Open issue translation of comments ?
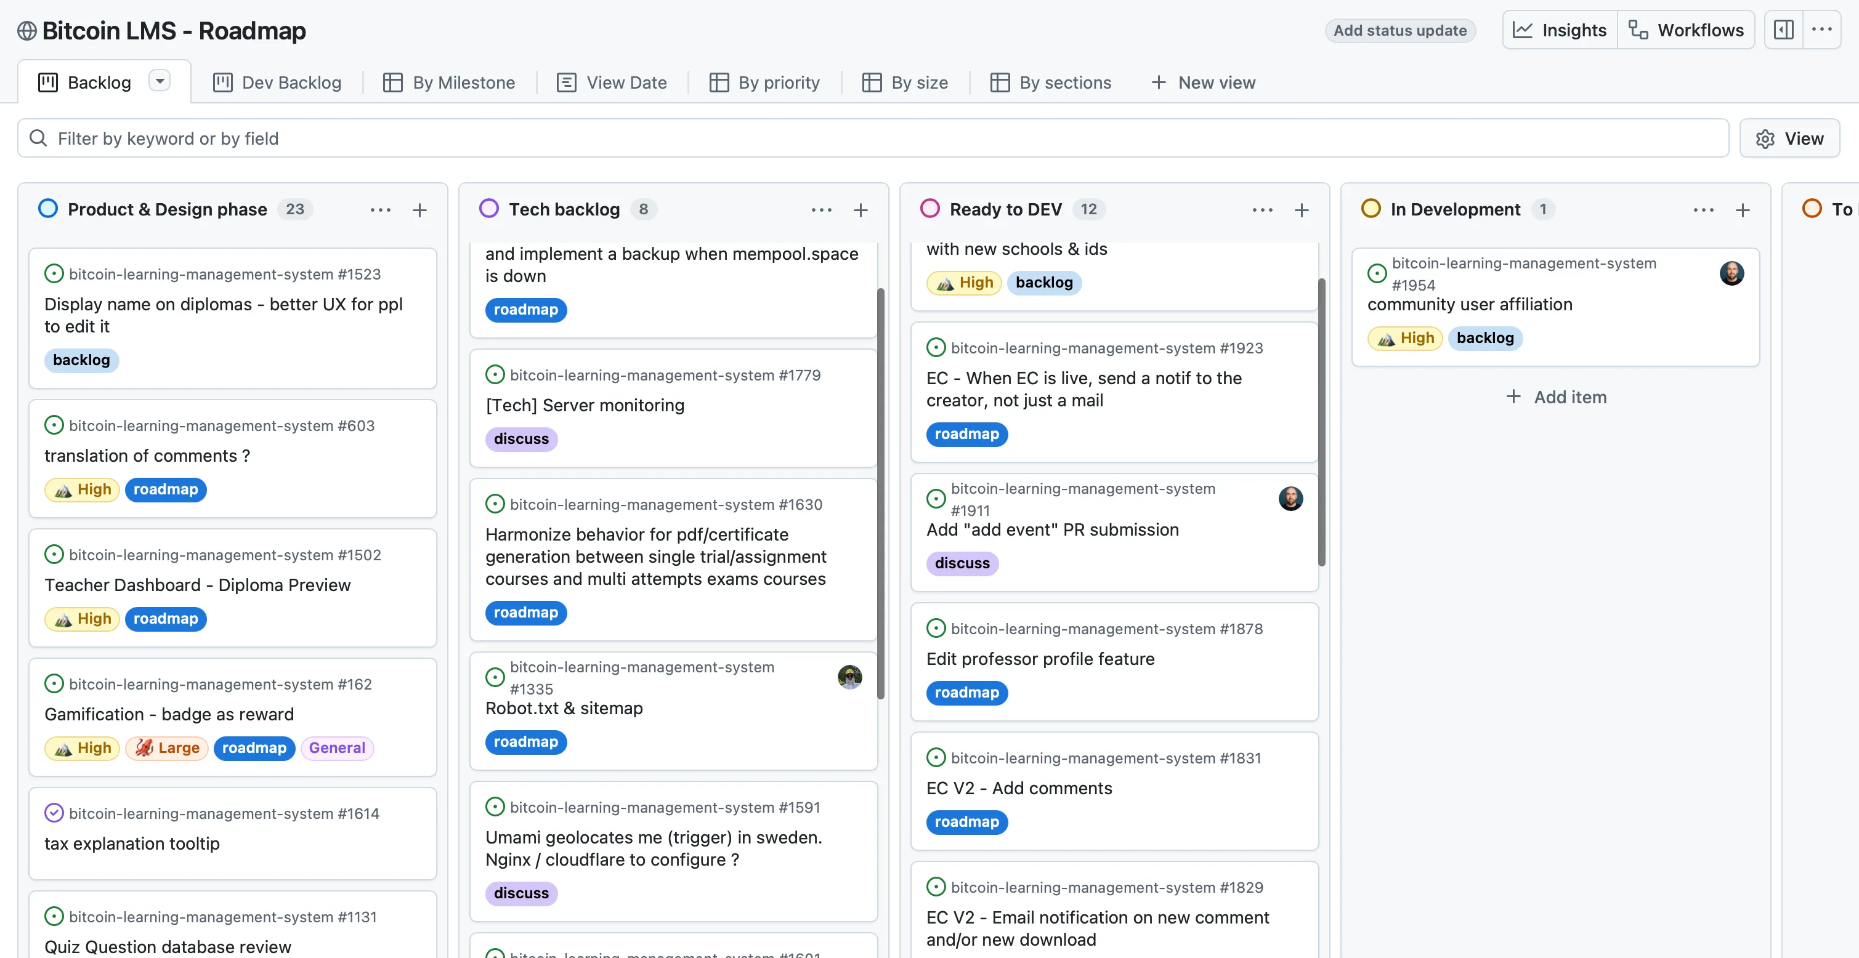 click(x=147, y=455)
